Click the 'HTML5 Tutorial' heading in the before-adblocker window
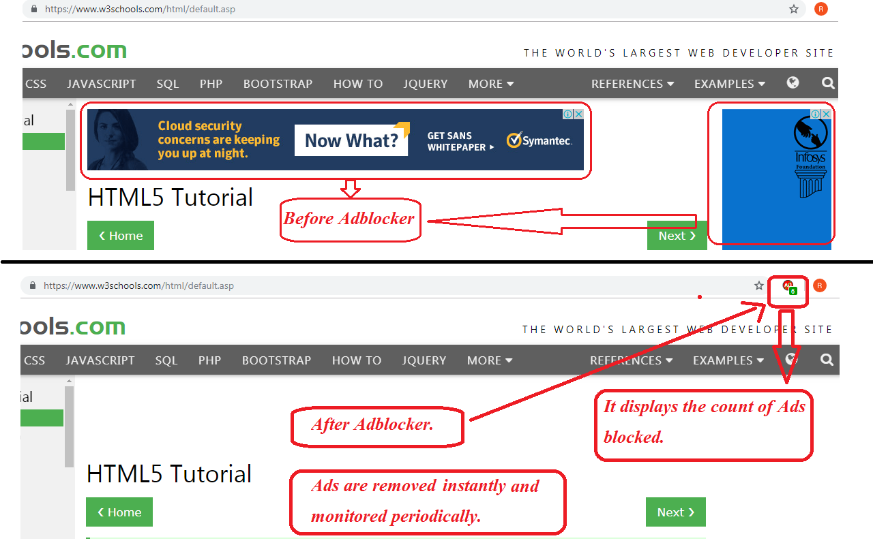 tap(171, 198)
